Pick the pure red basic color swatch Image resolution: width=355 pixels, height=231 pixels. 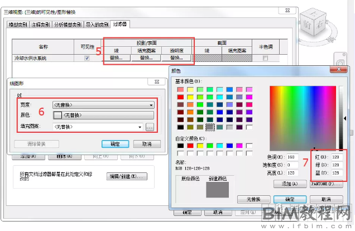180,97
